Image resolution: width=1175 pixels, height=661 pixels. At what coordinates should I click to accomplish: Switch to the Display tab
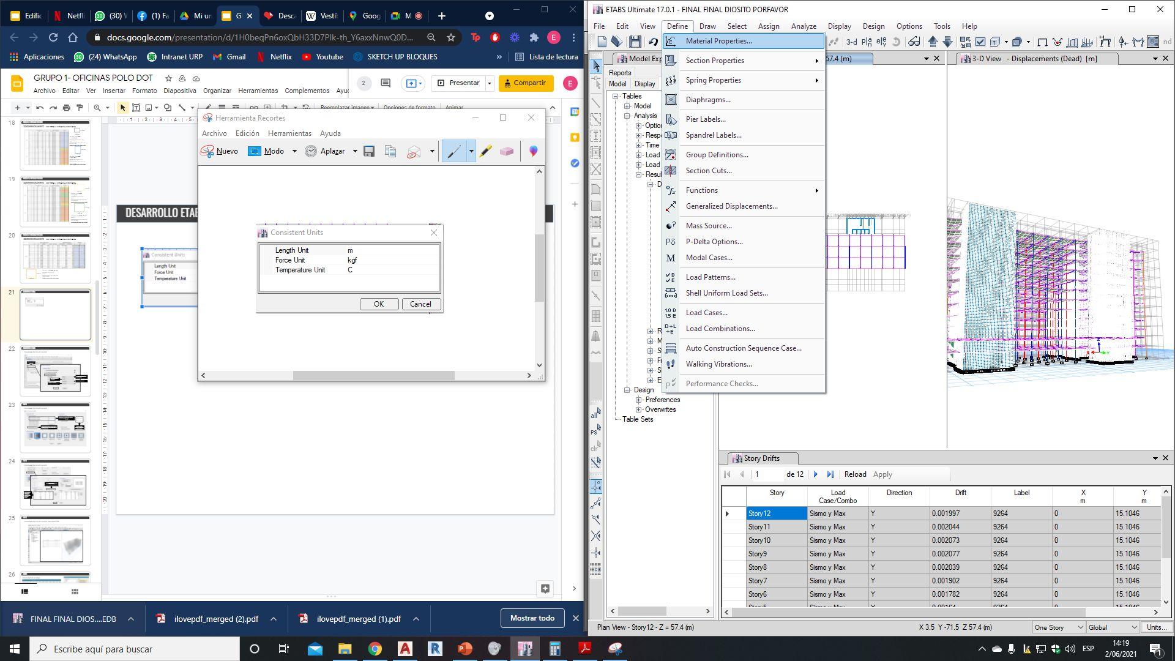click(644, 84)
